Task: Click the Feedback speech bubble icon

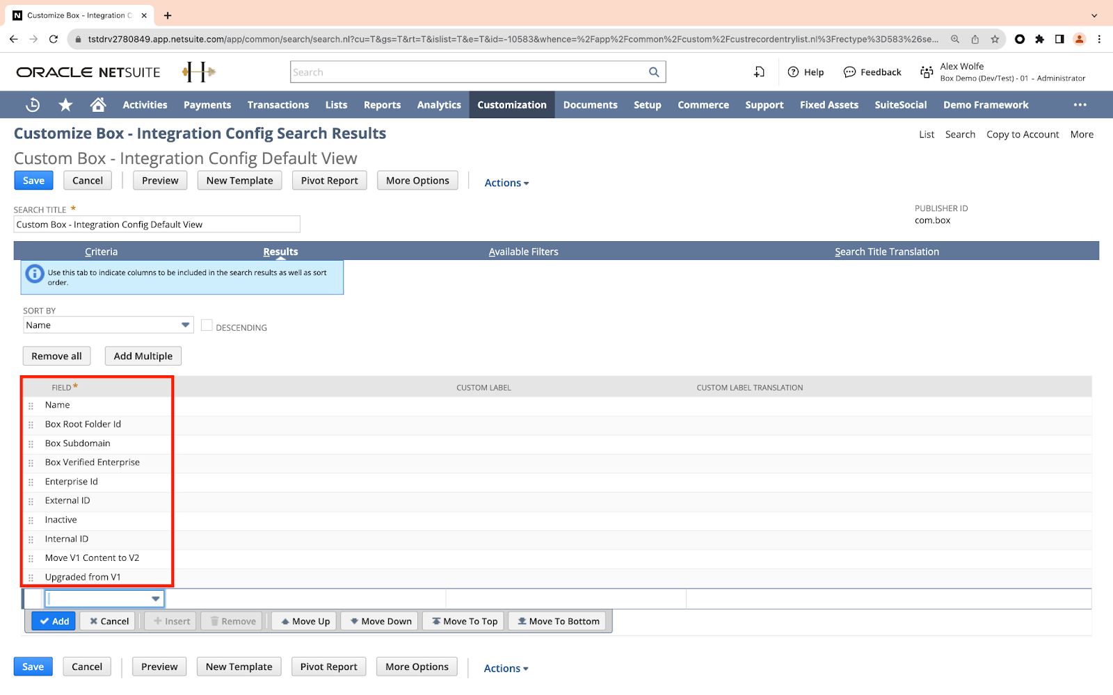Action: (x=849, y=72)
